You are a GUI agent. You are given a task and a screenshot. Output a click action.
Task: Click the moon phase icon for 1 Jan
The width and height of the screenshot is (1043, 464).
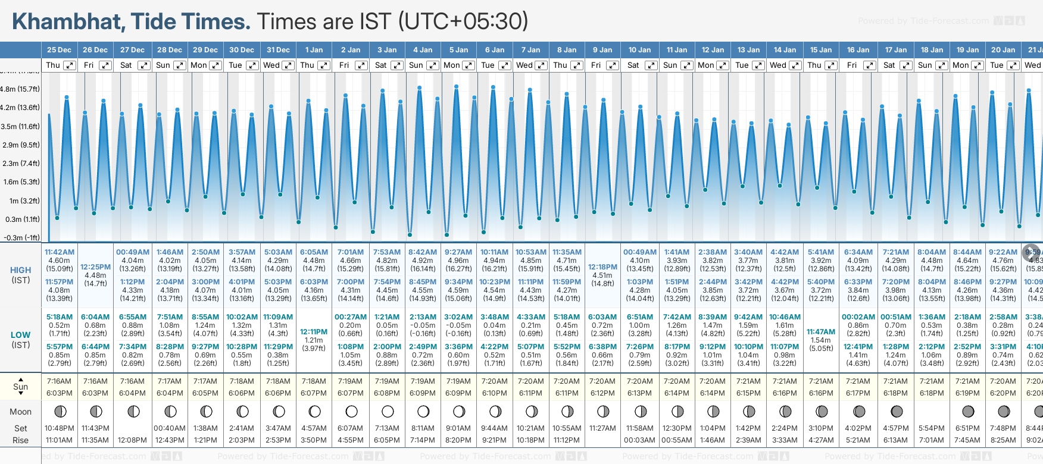click(x=314, y=411)
